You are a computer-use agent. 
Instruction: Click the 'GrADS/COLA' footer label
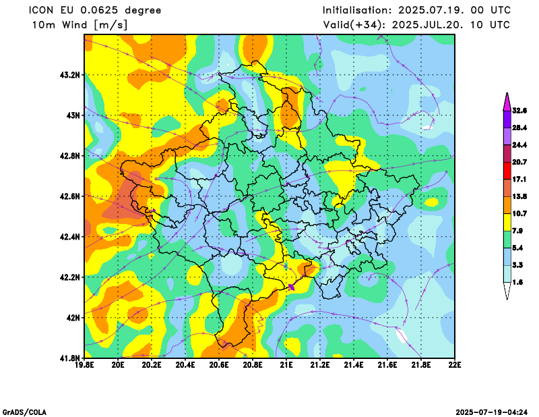(24, 412)
